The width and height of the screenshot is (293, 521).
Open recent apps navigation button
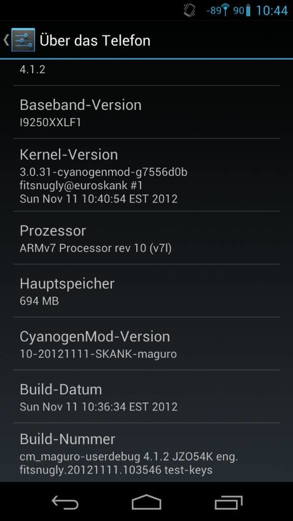[228, 502]
